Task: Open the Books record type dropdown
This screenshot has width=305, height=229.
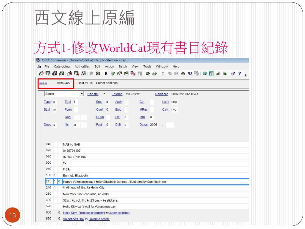Action: point(82,94)
